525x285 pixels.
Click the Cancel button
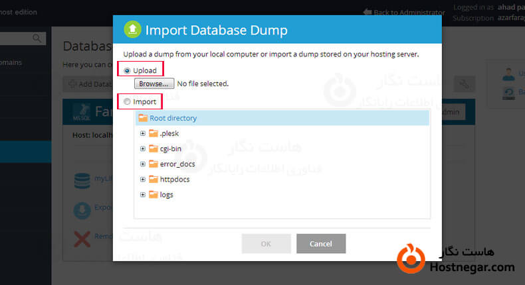click(x=321, y=243)
